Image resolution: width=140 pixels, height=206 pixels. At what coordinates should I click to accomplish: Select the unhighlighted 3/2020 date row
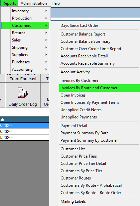25,131
